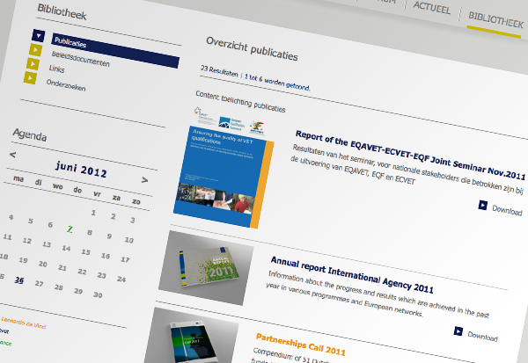Screen dimensions: 528x363
Task: Select day 21 in the juni 2012 calendar
Action: [62, 268]
